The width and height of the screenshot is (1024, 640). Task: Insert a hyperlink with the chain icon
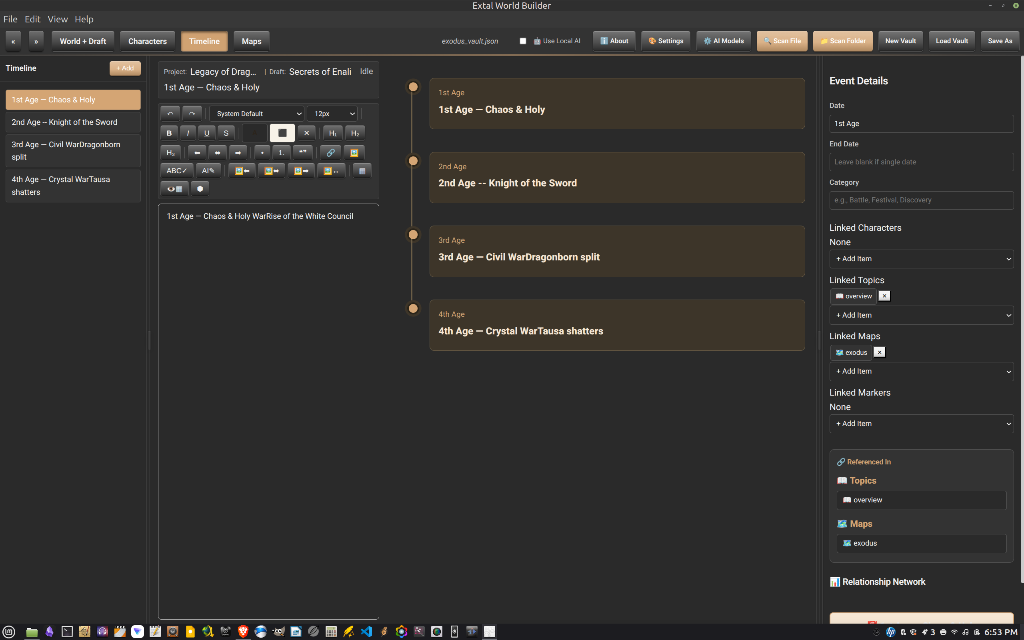[x=330, y=153]
